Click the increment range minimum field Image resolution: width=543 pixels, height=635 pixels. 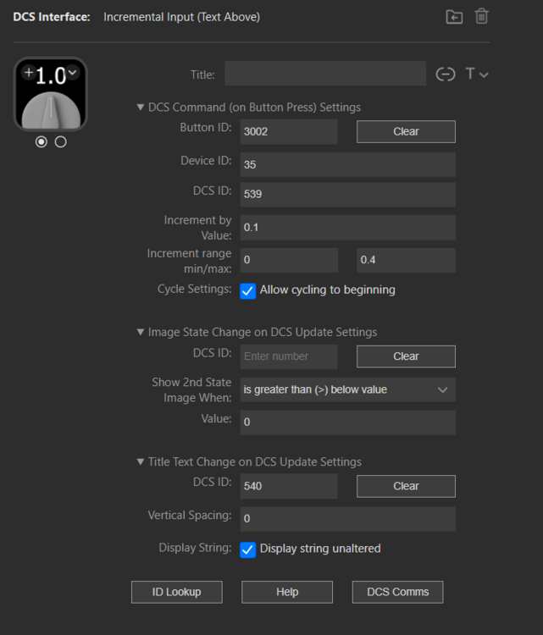tap(289, 260)
